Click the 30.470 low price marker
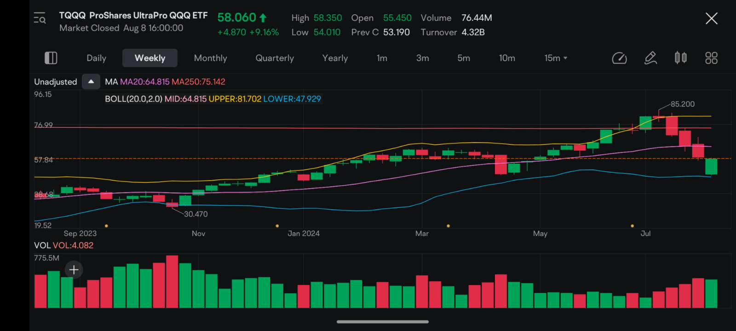 (x=196, y=214)
